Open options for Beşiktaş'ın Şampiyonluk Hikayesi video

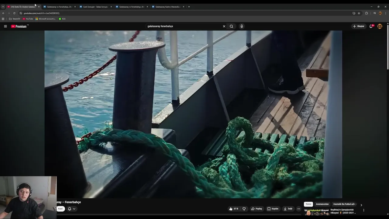[364, 210]
